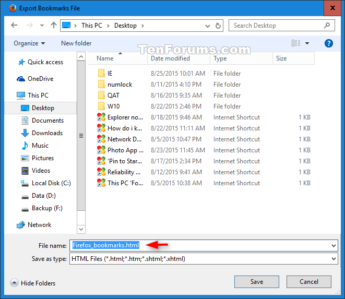Open the view options dropdown arrow
This screenshot has height=299, width=345.
(x=307, y=43)
